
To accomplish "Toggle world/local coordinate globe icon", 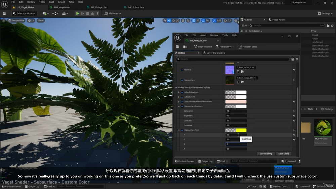I will 183,20.
